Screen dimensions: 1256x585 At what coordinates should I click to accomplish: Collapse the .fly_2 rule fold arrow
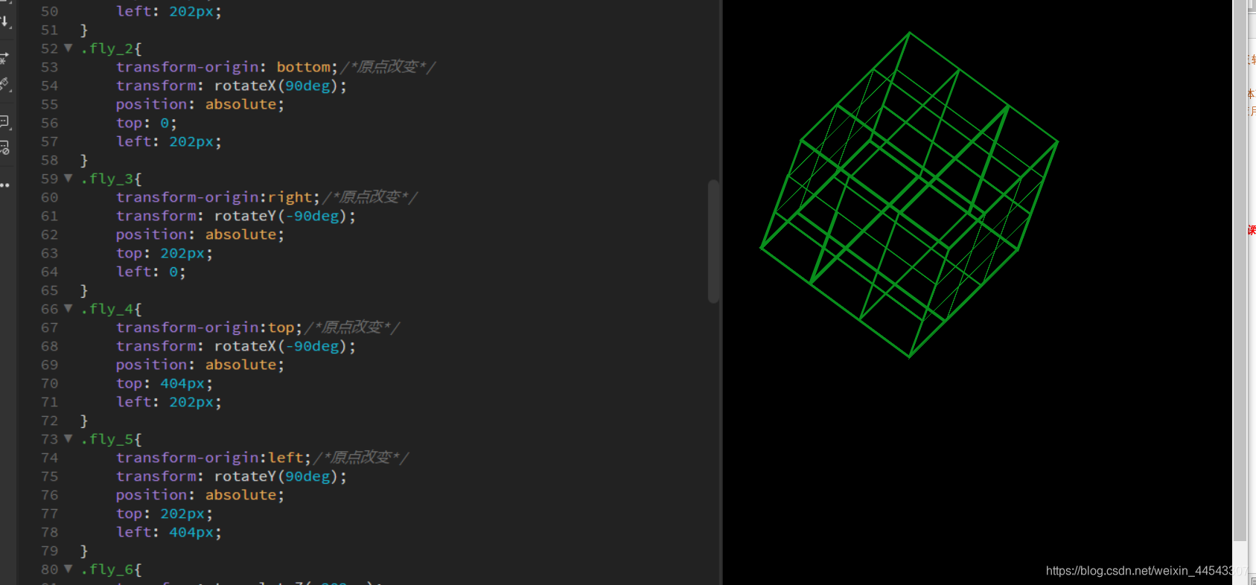[x=68, y=48]
